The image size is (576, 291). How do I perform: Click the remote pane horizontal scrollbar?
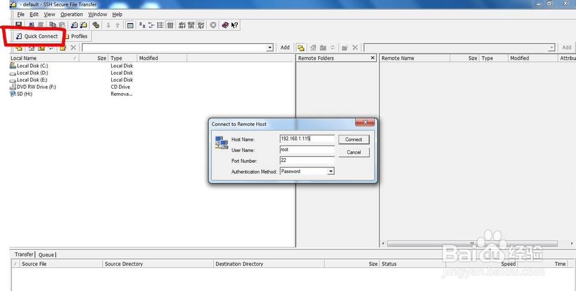click(472, 244)
